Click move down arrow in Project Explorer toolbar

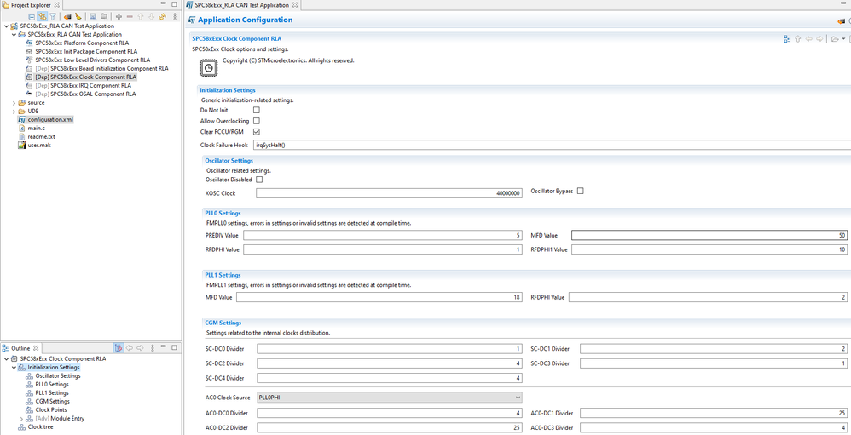point(152,17)
